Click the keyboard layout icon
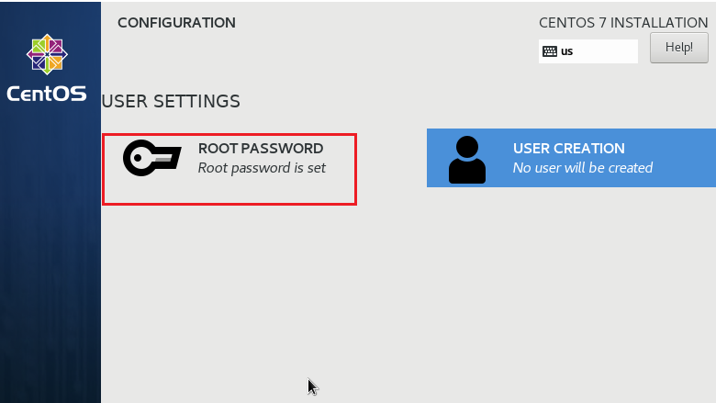The image size is (716, 403). pos(550,51)
